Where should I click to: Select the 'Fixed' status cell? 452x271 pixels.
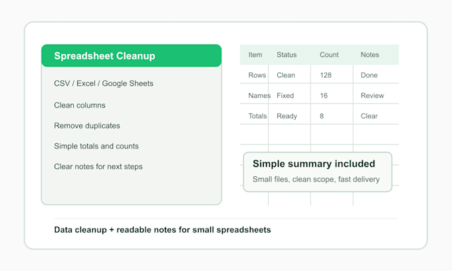point(285,95)
